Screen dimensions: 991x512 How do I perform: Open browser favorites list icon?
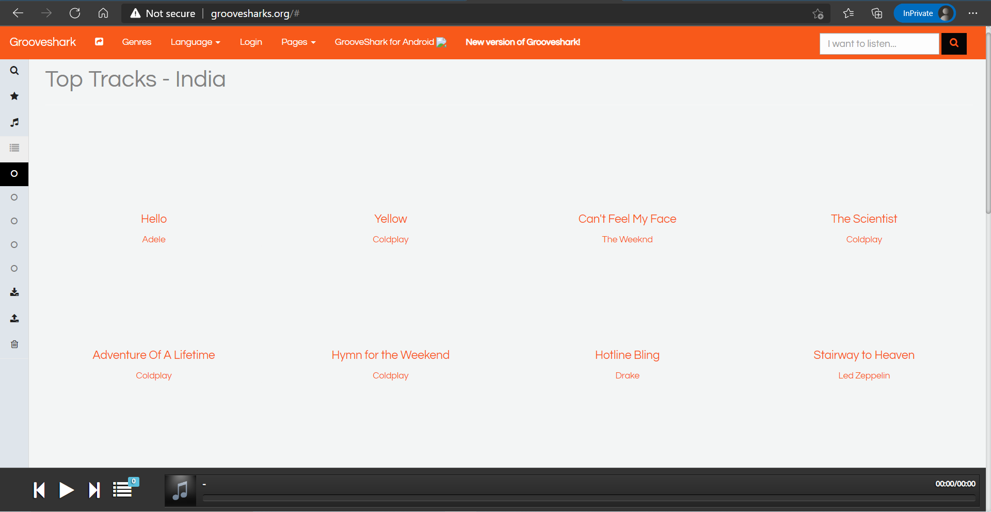pos(849,13)
